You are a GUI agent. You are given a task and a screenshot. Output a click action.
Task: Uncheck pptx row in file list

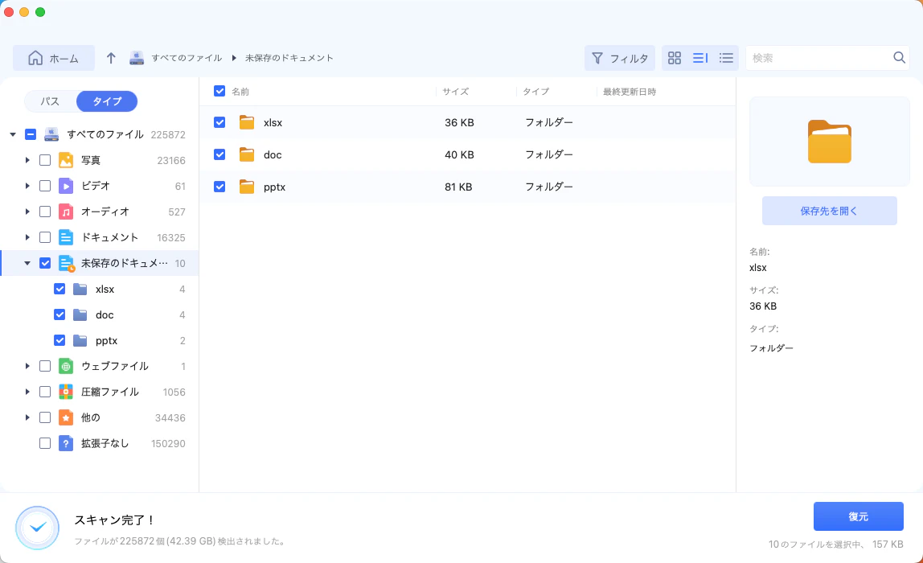219,187
